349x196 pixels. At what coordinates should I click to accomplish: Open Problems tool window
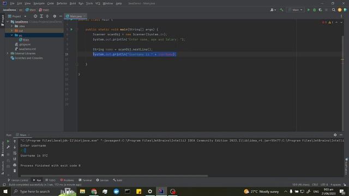(x=67, y=180)
